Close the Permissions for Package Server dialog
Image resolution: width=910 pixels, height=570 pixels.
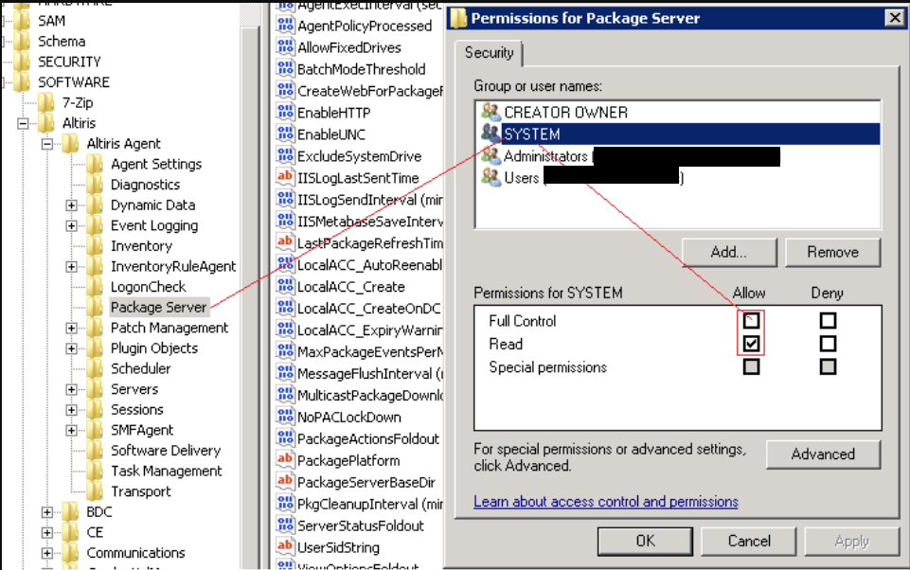pyautogui.click(x=894, y=18)
